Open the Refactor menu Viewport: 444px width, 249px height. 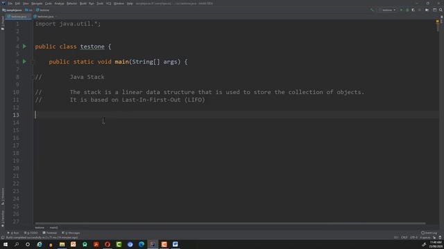72,3
